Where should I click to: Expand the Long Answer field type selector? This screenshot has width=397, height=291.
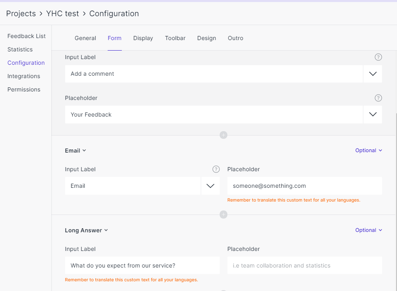click(86, 230)
